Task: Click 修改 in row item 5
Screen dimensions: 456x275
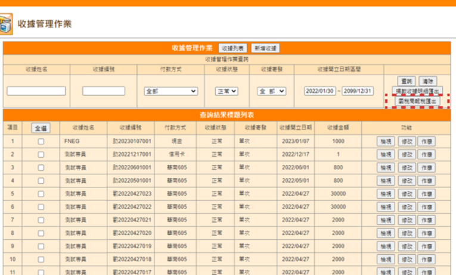Action: (407, 194)
